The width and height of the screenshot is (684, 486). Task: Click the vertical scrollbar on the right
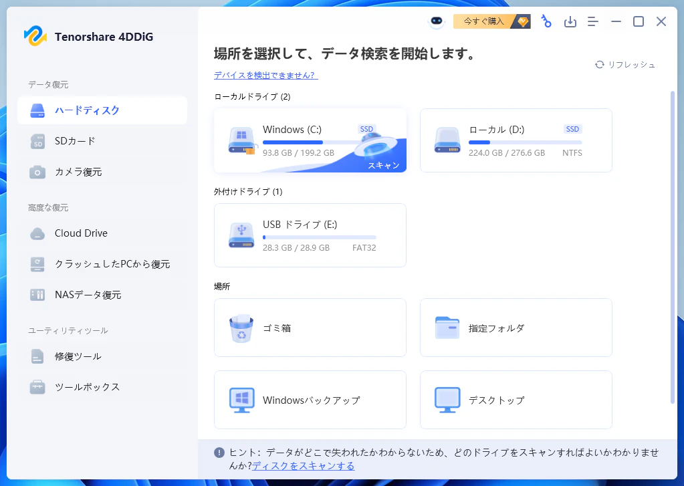(x=672, y=247)
